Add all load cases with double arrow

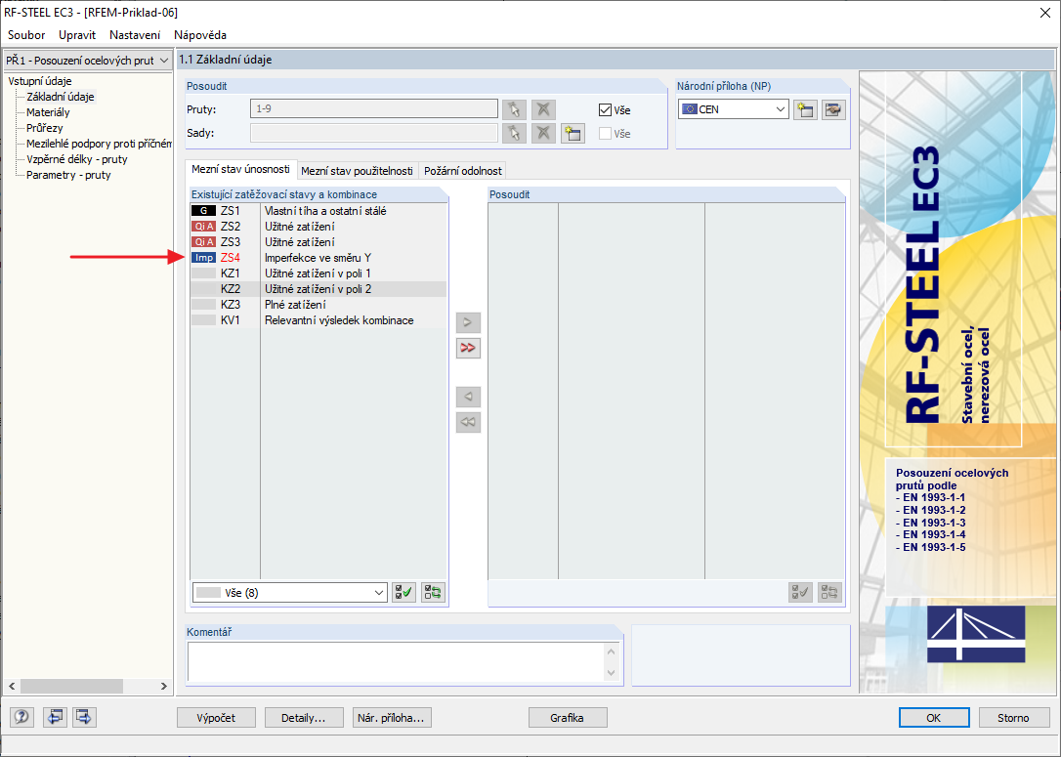[x=468, y=348]
